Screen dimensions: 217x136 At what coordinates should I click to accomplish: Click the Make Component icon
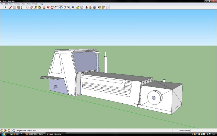coord(27,7)
